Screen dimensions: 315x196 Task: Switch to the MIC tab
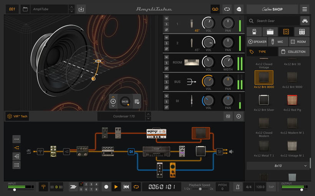point(278,42)
